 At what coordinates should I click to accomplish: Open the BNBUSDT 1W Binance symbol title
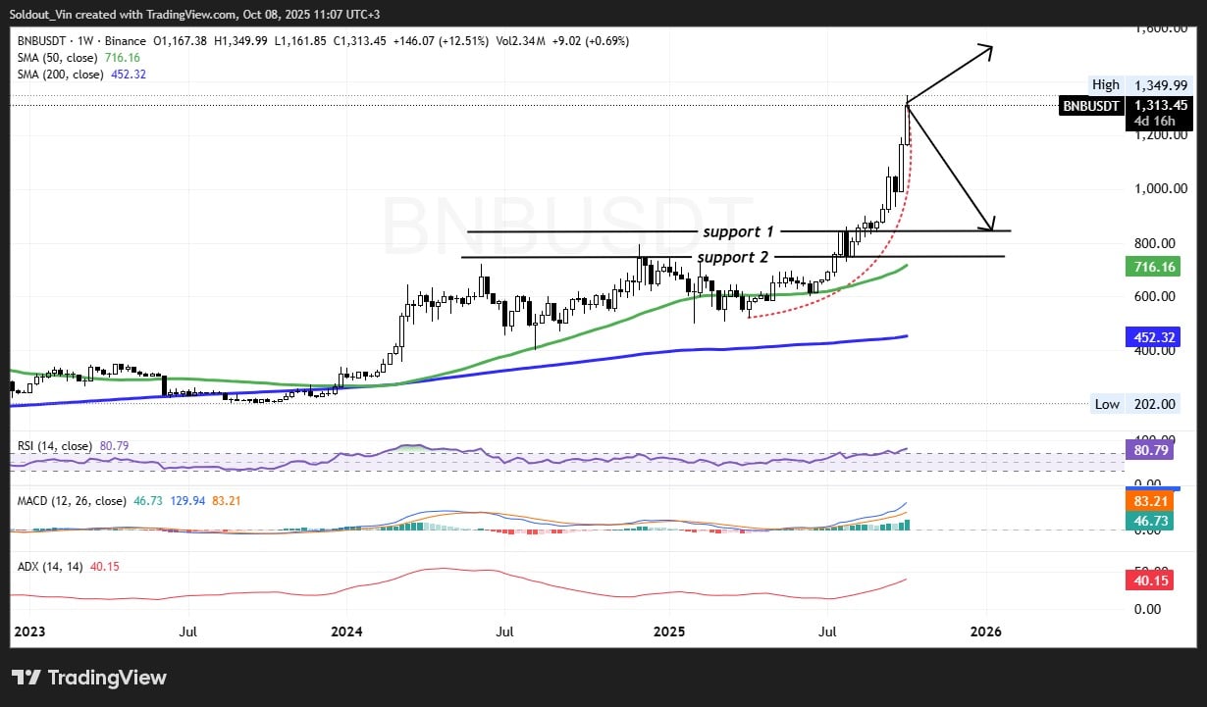(81, 41)
